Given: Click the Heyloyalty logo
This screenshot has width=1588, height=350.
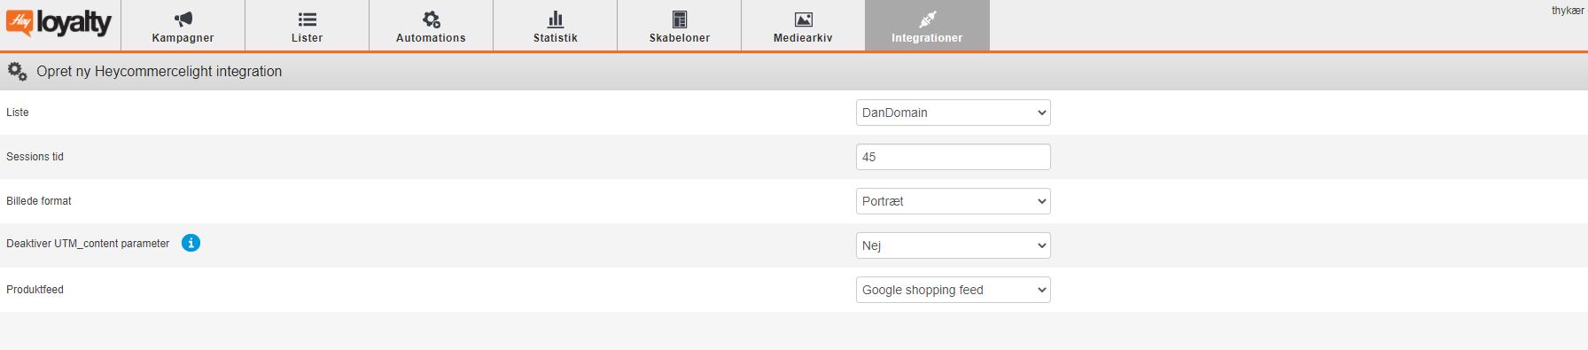Looking at the screenshot, I should (58, 23).
